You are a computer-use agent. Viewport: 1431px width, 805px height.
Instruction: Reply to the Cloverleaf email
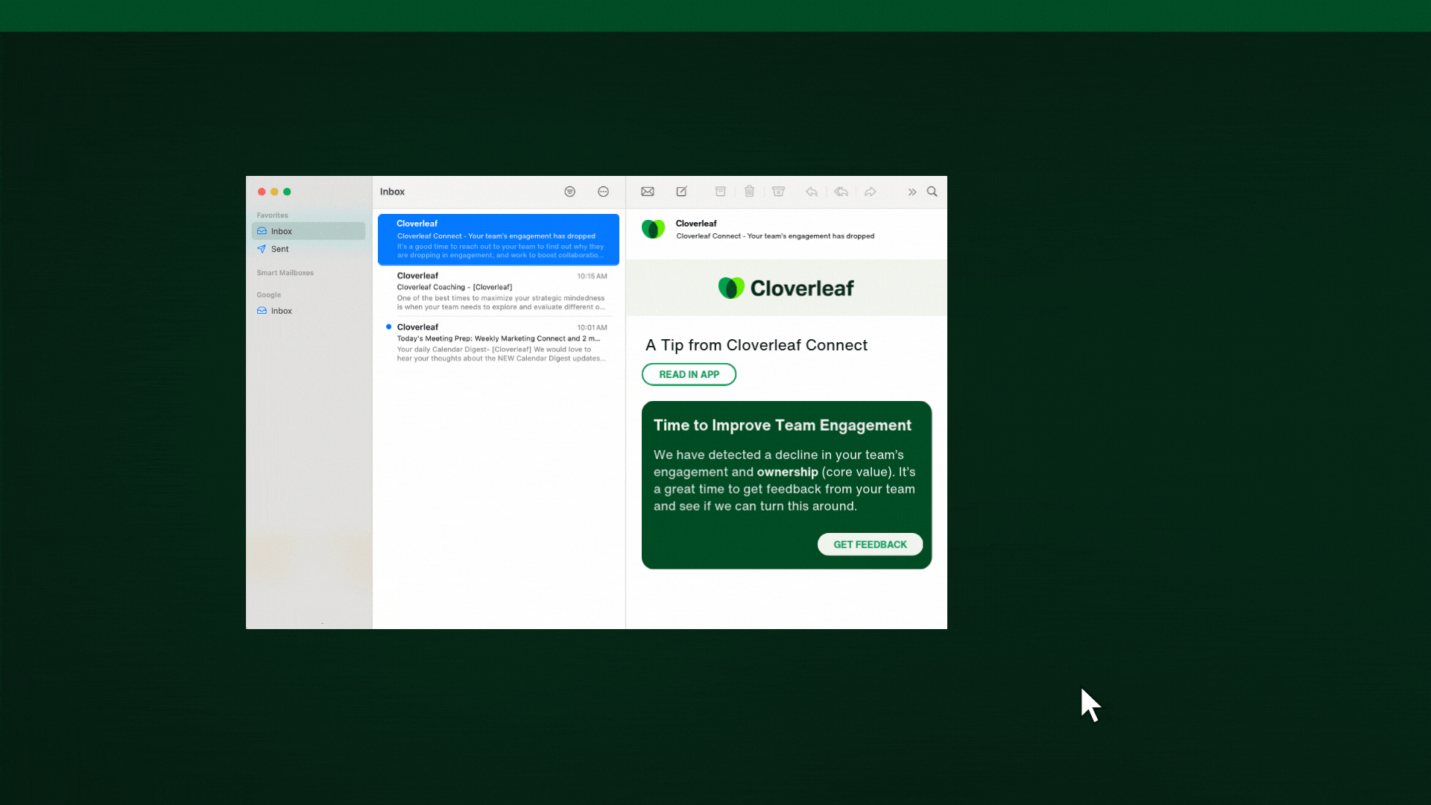click(811, 192)
